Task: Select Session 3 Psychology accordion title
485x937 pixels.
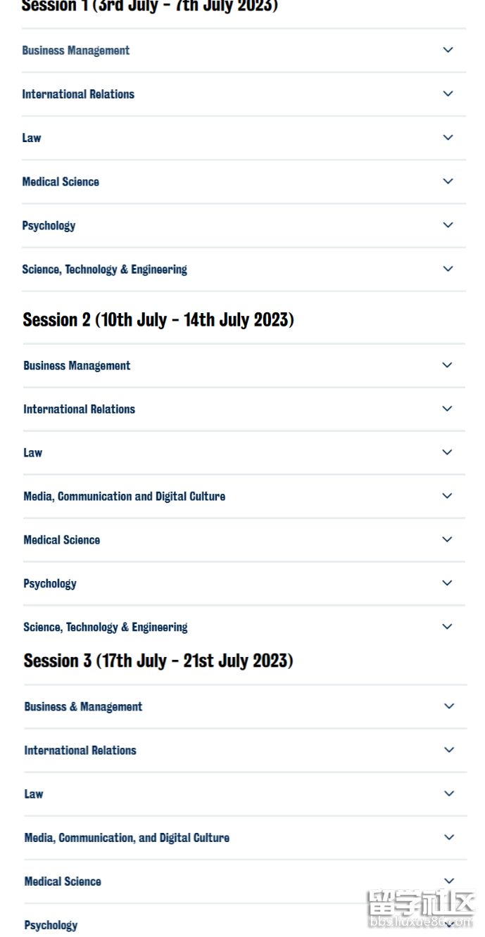Action: [x=51, y=925]
